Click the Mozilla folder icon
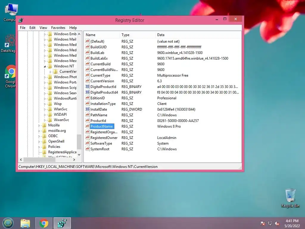Image resolution: width=305 pixels, height=229 pixels. [44, 125]
